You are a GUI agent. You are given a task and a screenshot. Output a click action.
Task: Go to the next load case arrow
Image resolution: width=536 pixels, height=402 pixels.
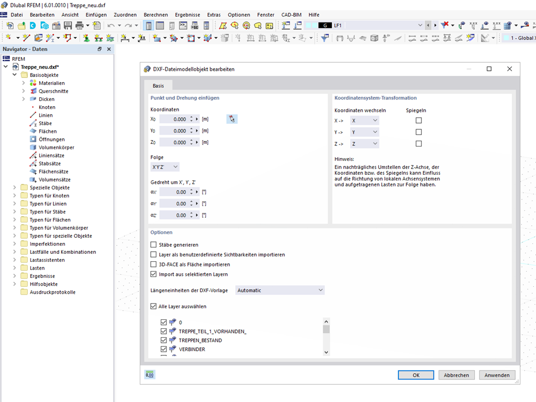[x=435, y=25]
